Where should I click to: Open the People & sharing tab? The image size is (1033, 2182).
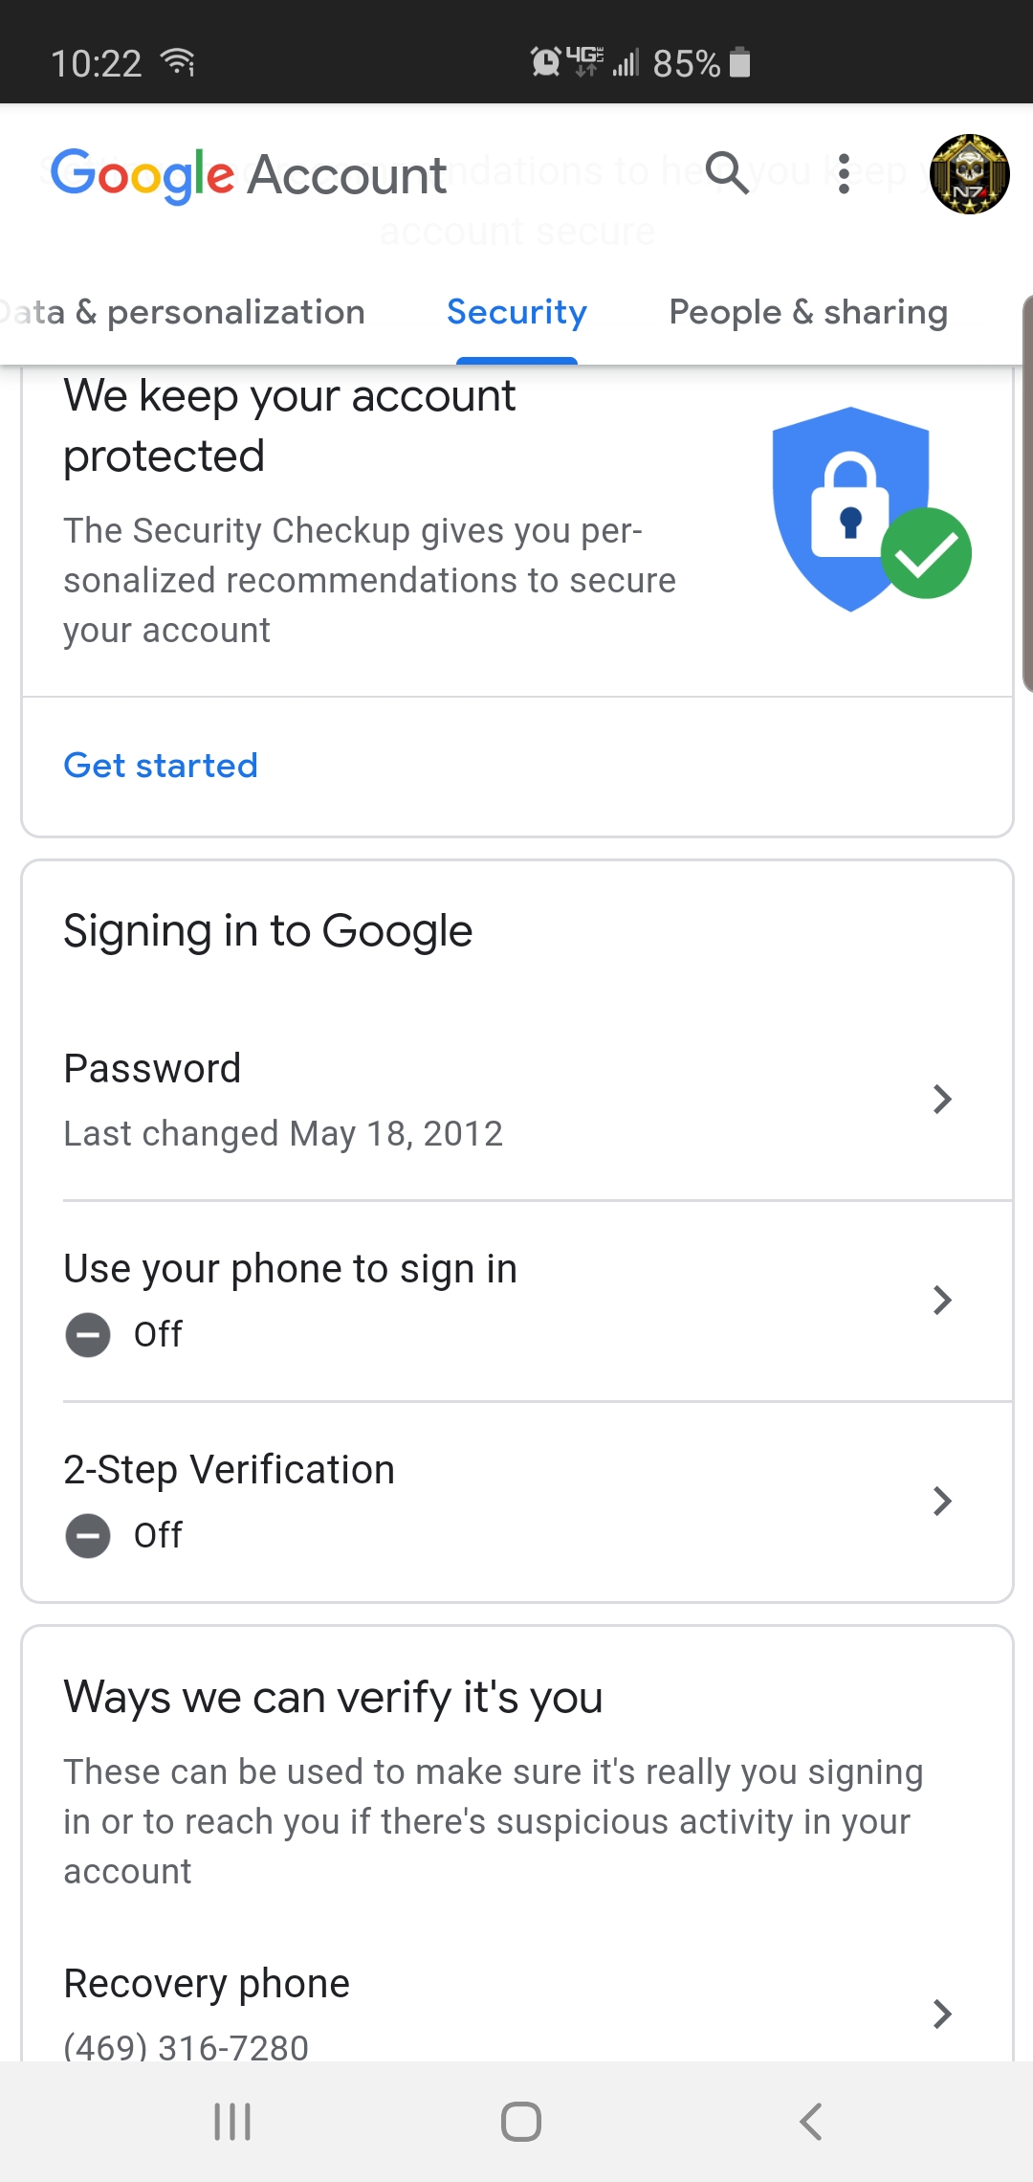[807, 311]
